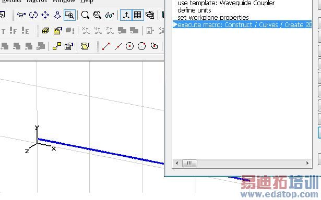The height and width of the screenshot is (200, 321).
Task: Select 'use template: Waveguide Coupler' history entry
Action: 226,3
